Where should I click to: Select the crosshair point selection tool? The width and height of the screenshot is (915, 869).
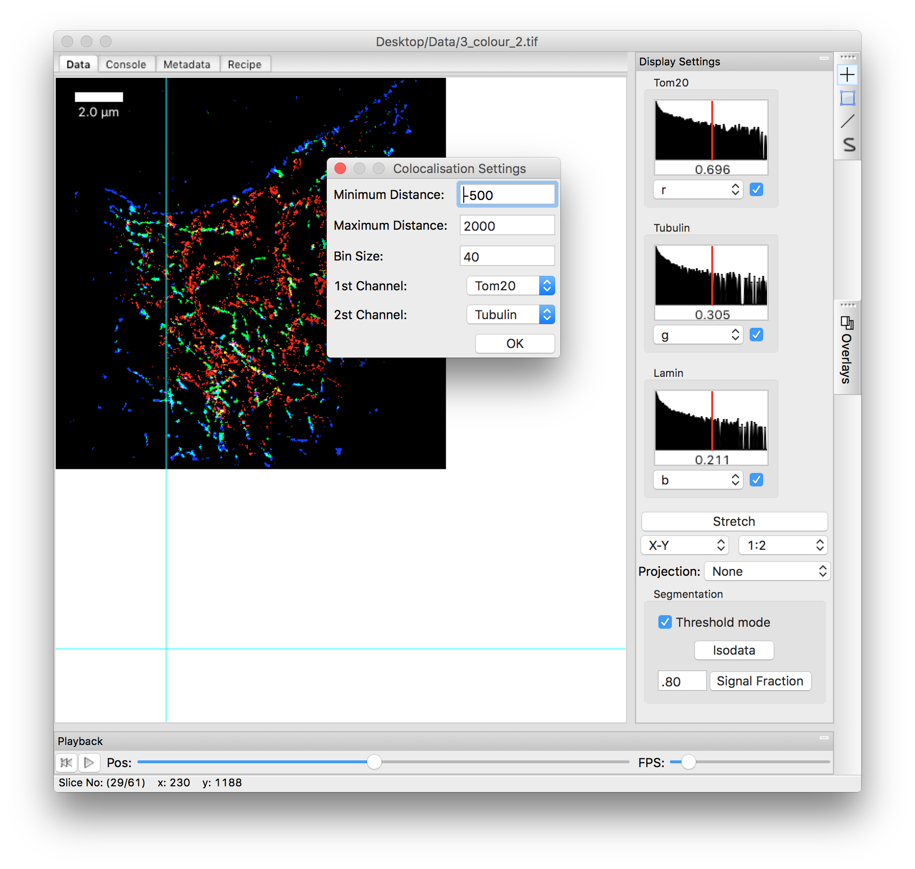click(847, 75)
